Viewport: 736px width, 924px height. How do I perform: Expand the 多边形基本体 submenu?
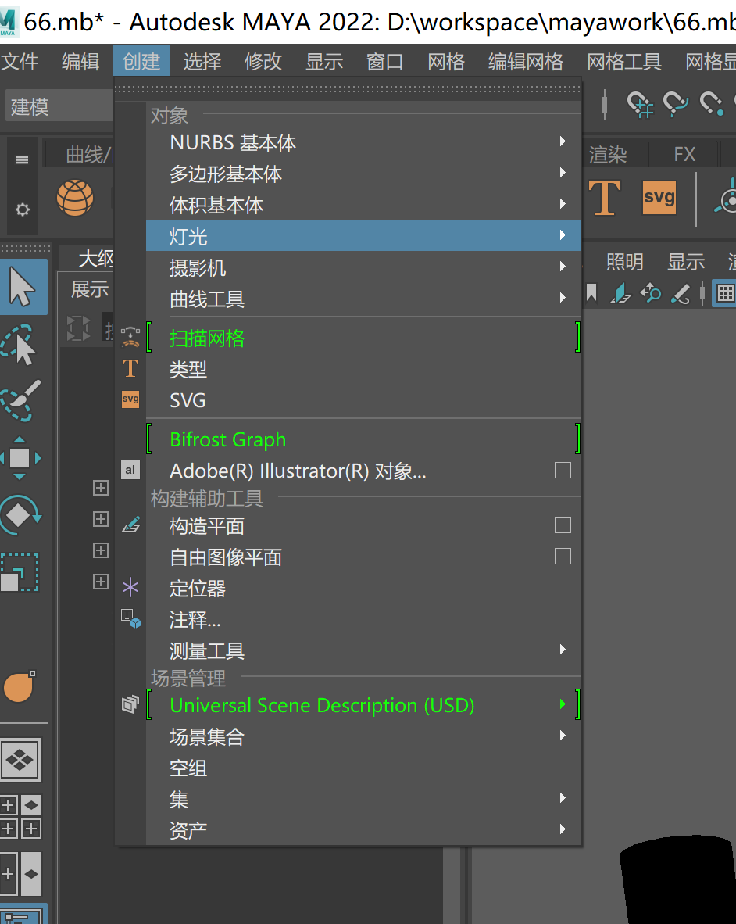coord(363,173)
